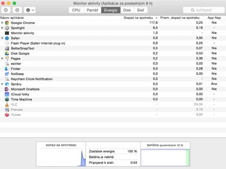Screen dimensions: 226x169
Task: Switch to the CPU tab
Action: point(76,10)
